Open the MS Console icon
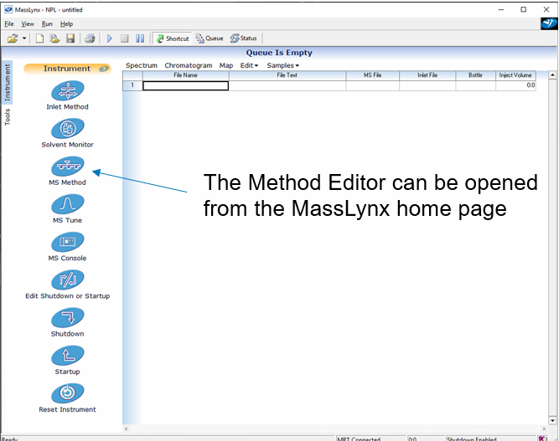 click(67, 242)
